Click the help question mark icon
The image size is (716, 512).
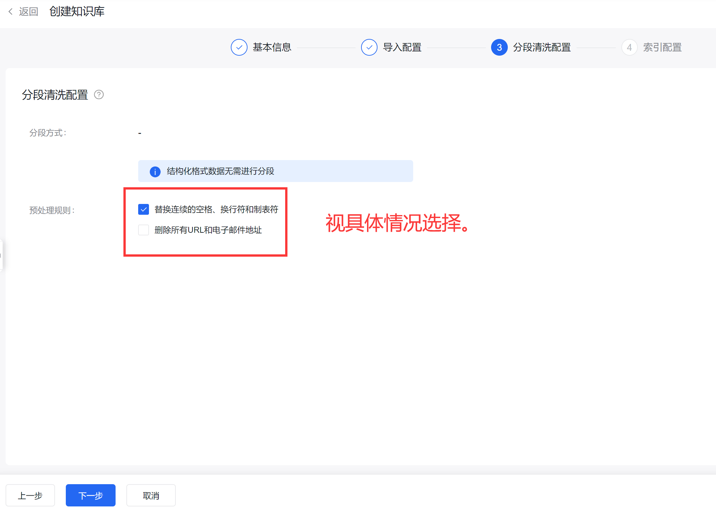coord(99,95)
